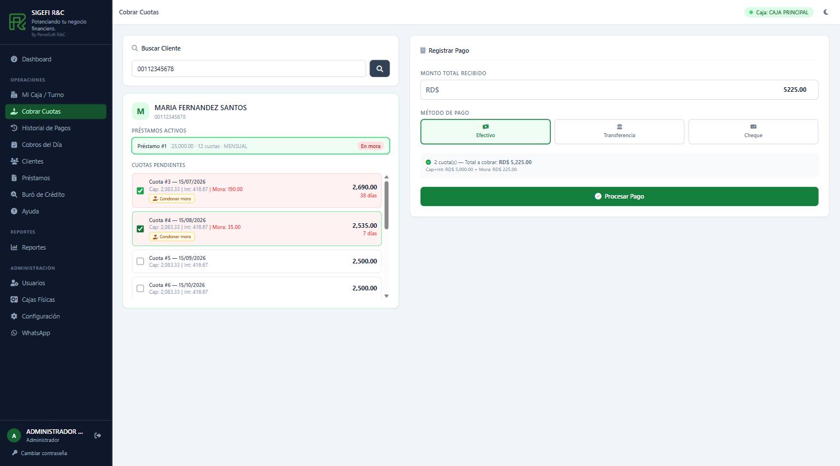840x466 pixels.
Task: Click the cuotas list scrollbar thumb
Action: coord(386,205)
